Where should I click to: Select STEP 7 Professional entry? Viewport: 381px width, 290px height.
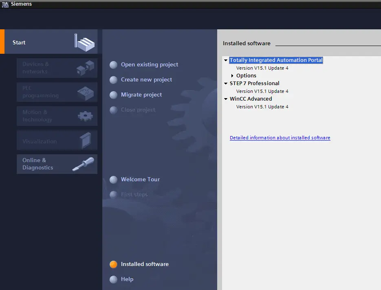[x=254, y=83]
